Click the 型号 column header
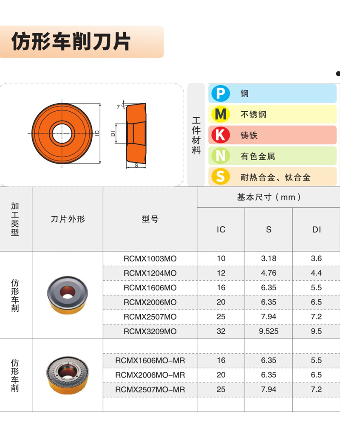The width and height of the screenshot is (340, 445). point(150,219)
